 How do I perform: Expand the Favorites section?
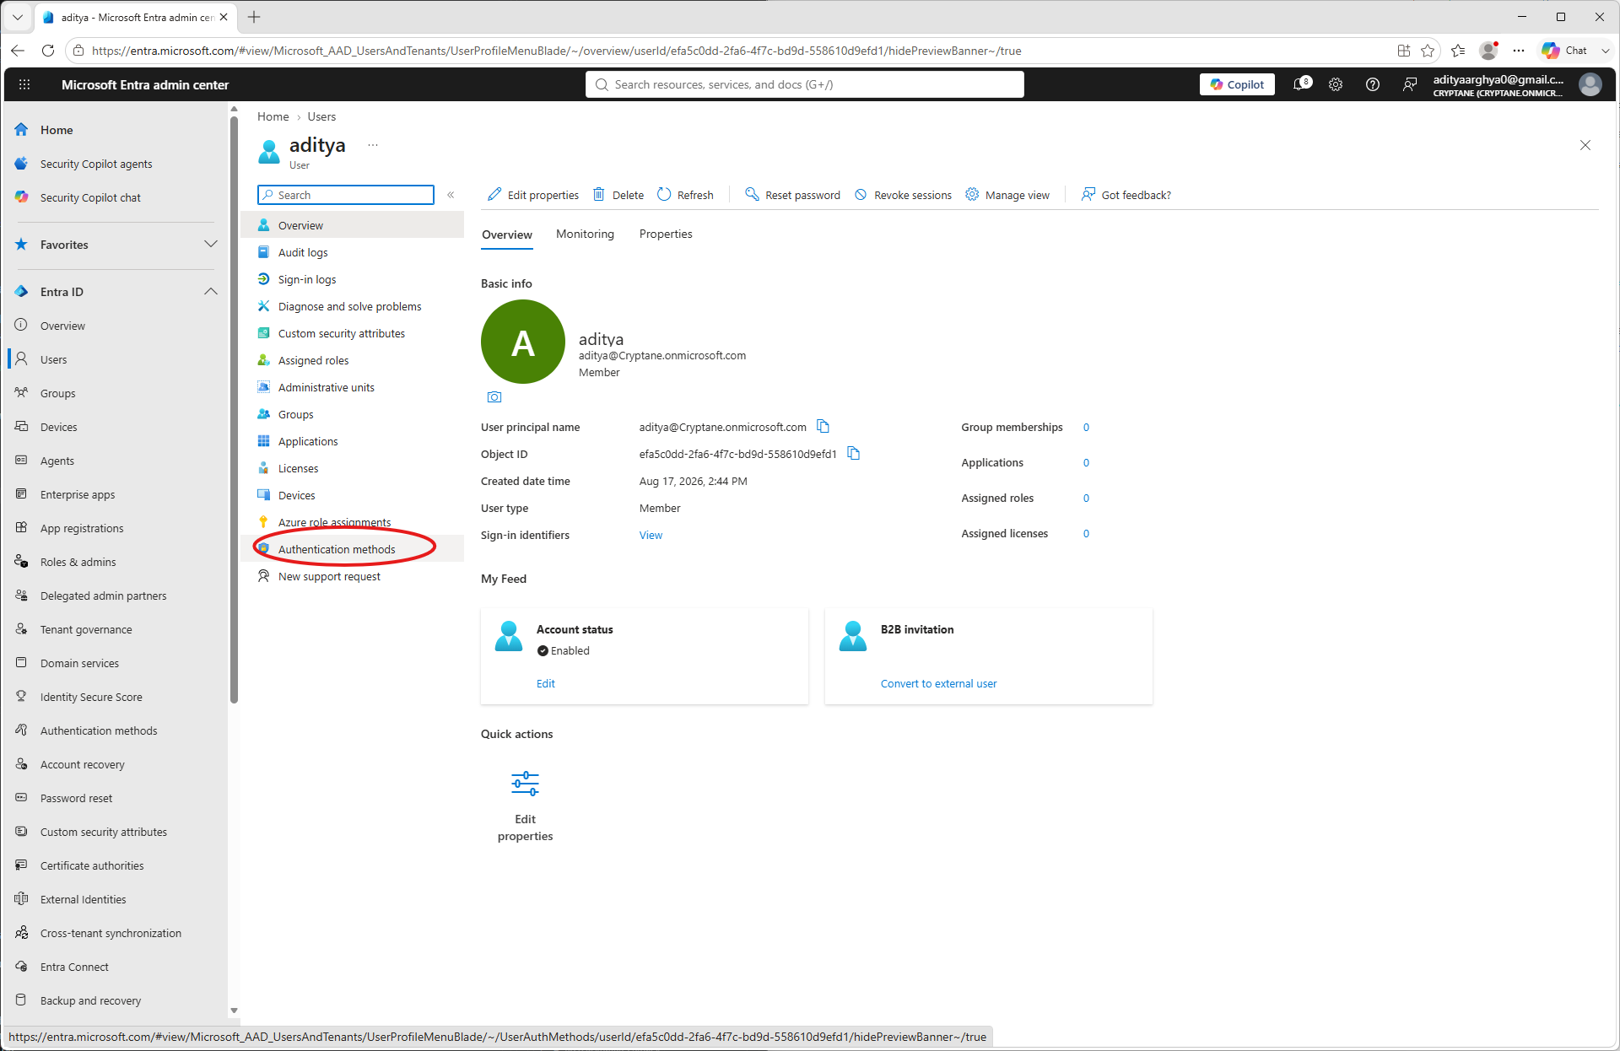[211, 245]
